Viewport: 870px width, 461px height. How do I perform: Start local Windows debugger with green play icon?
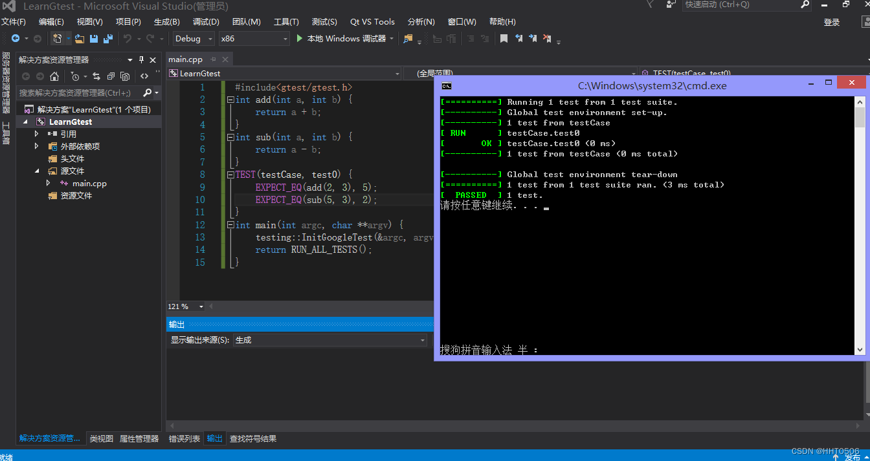click(x=300, y=39)
